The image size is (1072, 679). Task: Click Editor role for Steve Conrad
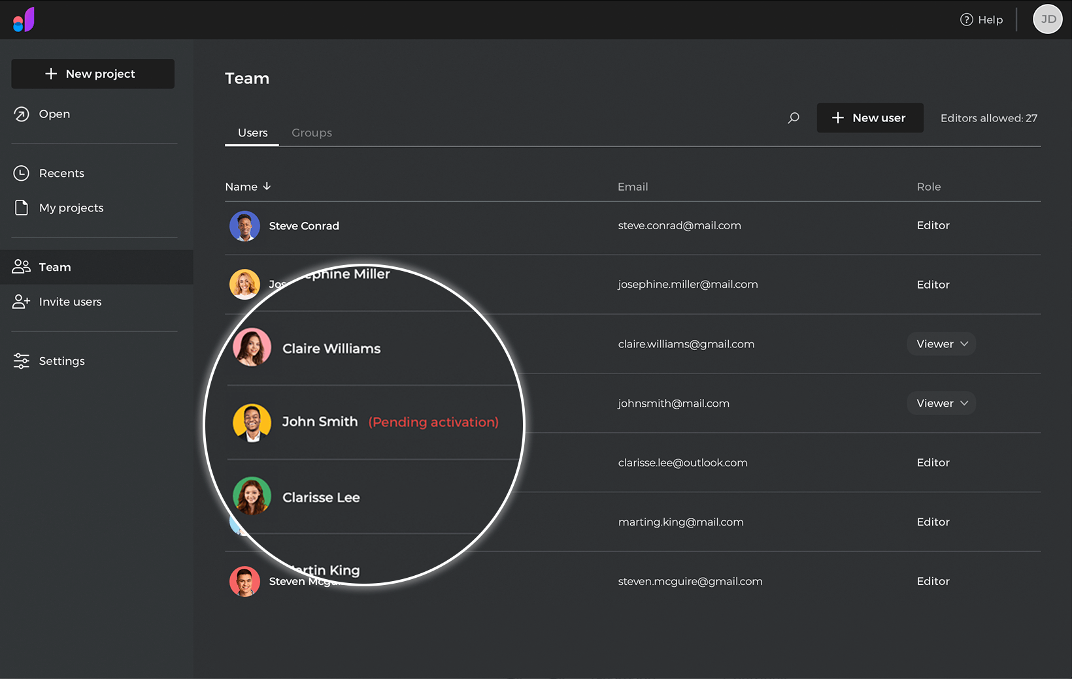pos(933,225)
